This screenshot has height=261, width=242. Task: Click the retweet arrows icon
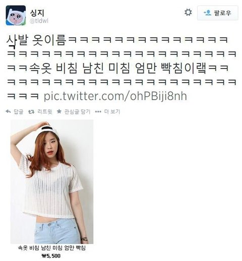tap(31, 111)
